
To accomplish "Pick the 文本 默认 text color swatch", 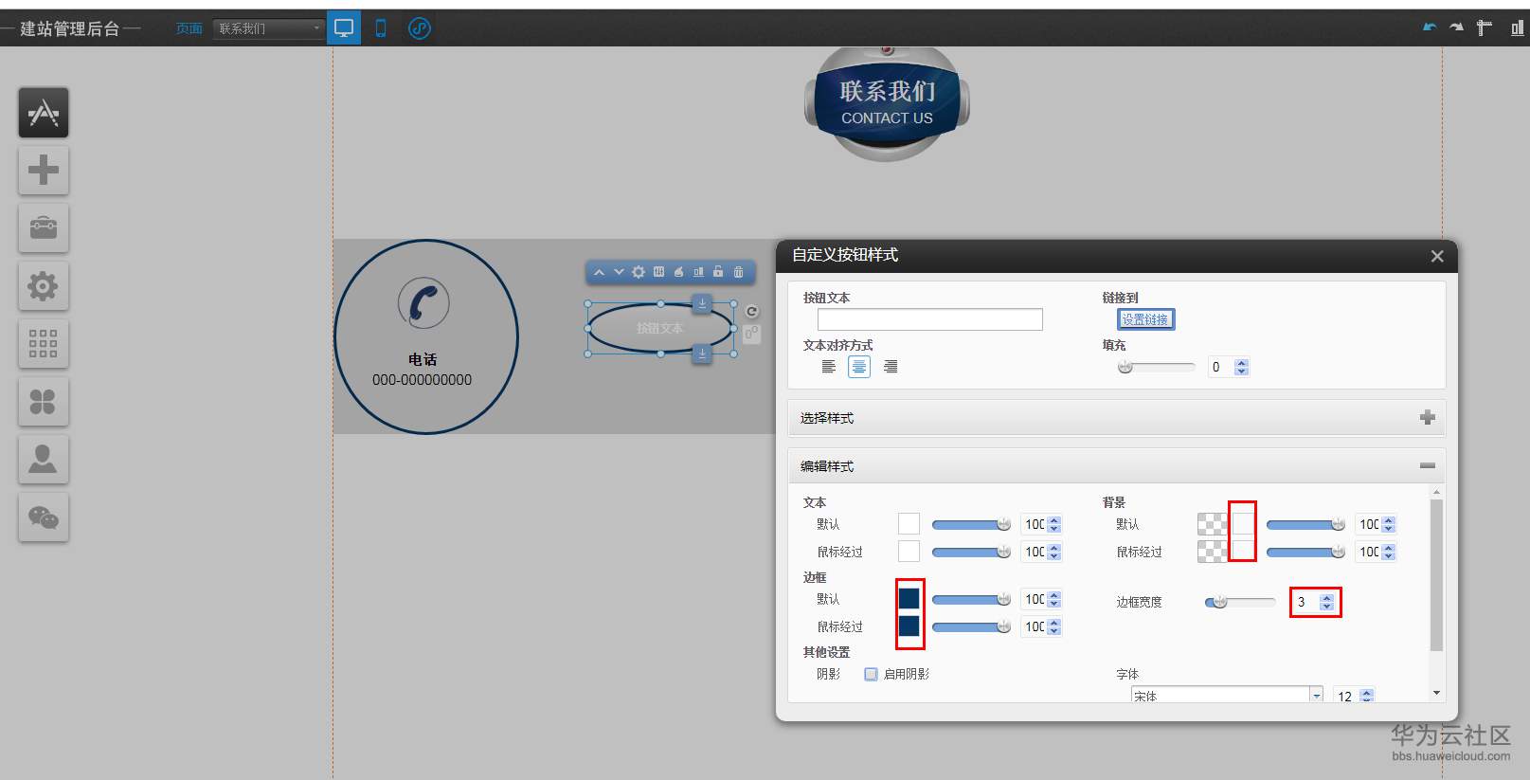I will (x=909, y=524).
